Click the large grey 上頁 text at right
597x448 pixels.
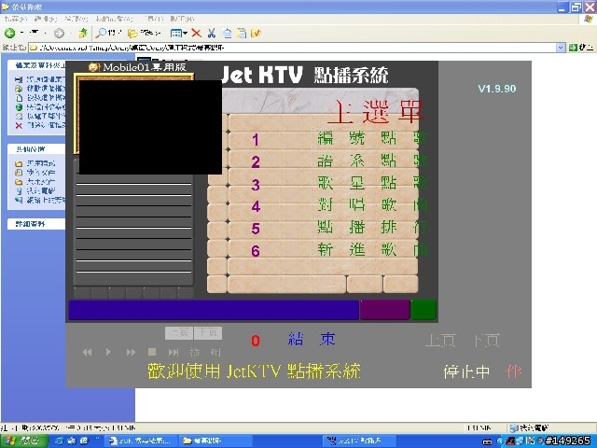[x=440, y=340]
